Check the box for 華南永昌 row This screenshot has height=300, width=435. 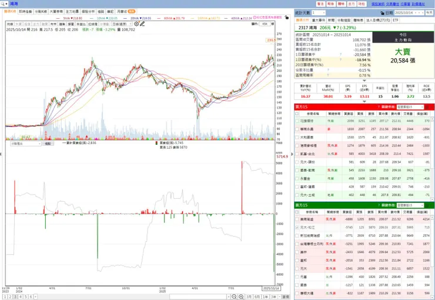point(297,129)
